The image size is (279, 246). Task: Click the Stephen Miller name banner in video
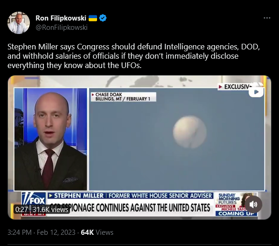click(131, 196)
